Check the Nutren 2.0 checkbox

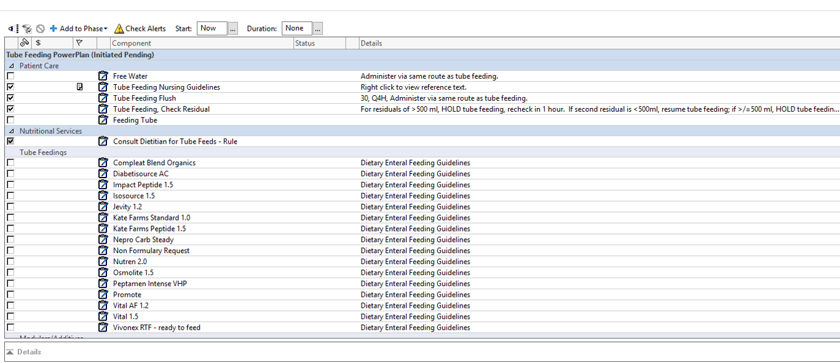[x=10, y=262]
